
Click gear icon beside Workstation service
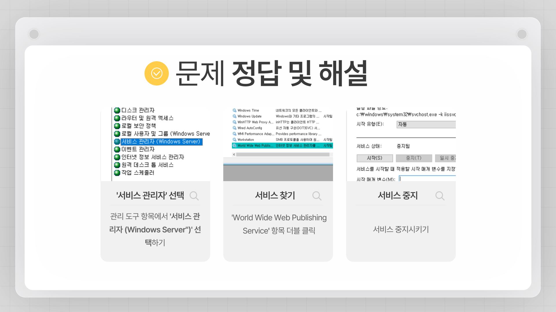pyautogui.click(x=234, y=140)
